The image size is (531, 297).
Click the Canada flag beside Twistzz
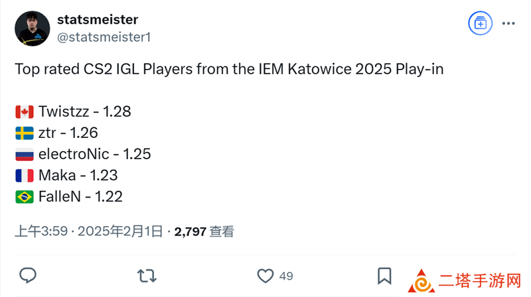point(25,112)
